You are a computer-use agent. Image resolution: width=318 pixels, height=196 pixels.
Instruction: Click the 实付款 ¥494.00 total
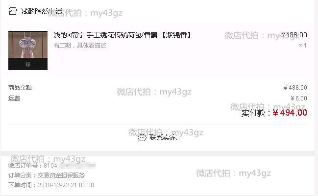click(274, 113)
